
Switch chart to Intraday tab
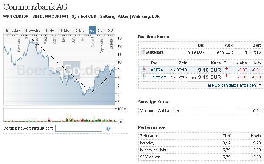tap(13, 30)
